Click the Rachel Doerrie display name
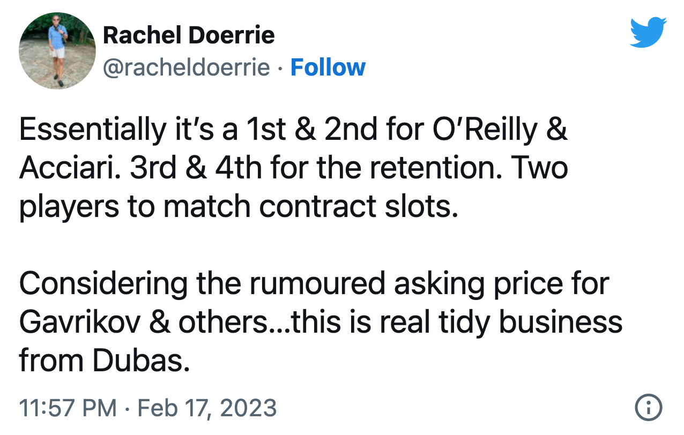 (x=189, y=35)
